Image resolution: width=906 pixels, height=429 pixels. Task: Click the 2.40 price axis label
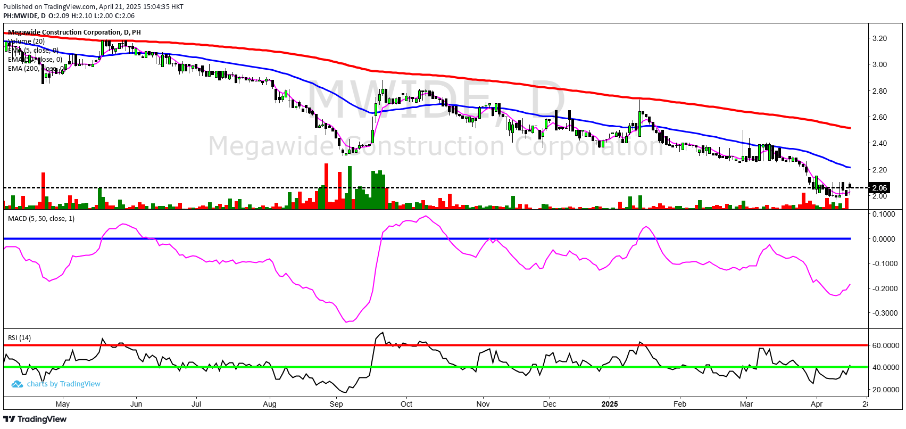coord(879,143)
